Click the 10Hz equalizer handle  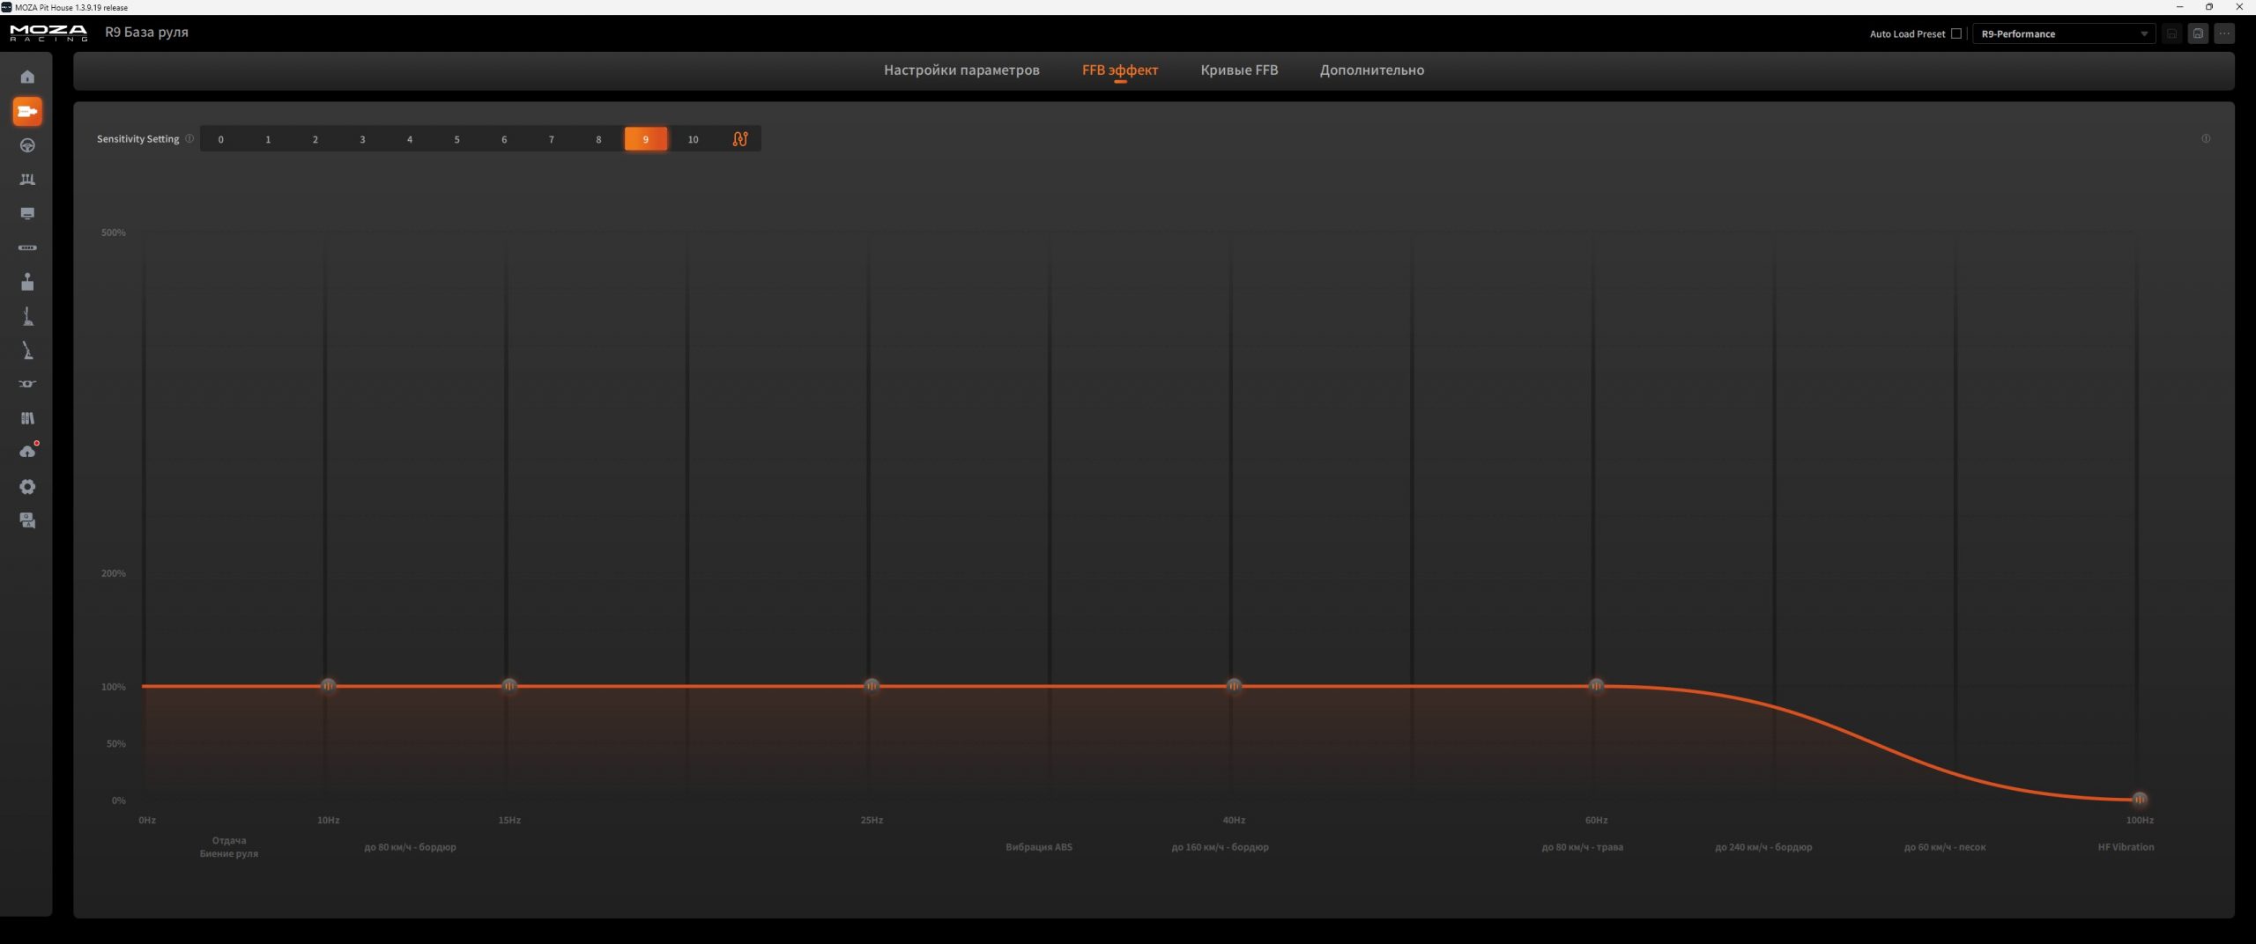(x=328, y=685)
